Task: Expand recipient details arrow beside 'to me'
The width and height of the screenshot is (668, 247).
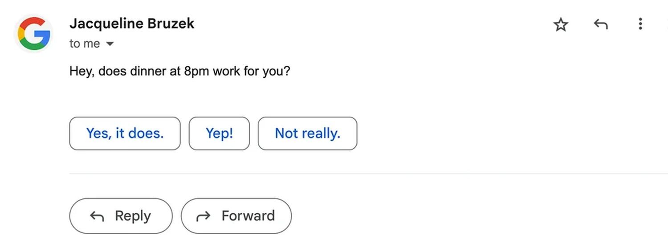Action: [110, 44]
